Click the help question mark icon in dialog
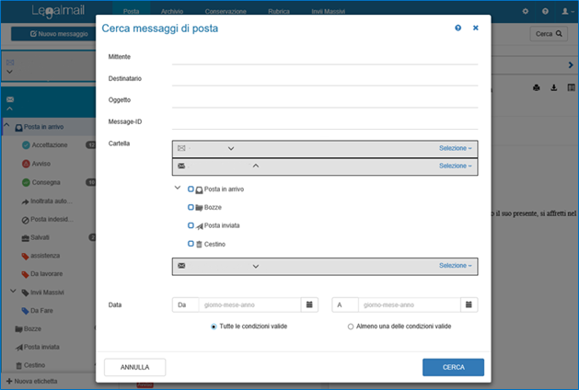The image size is (579, 390). pyautogui.click(x=457, y=29)
